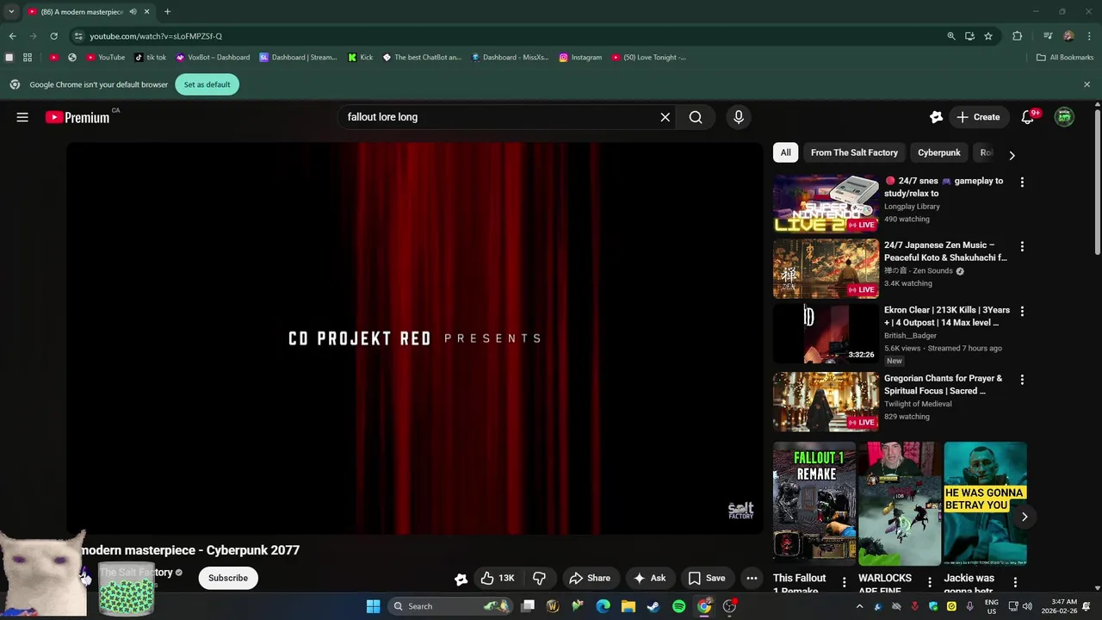
Task: Subscribe to The Salt Factory
Action: [x=227, y=578]
